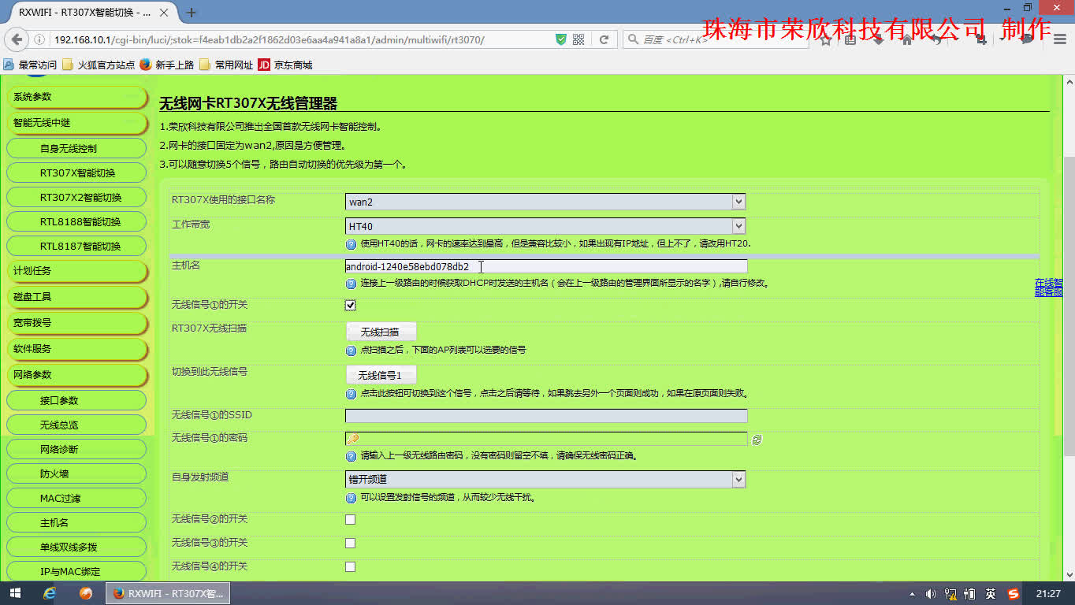Start the 无线扫描 wireless scan
The image size is (1075, 605).
[381, 331]
